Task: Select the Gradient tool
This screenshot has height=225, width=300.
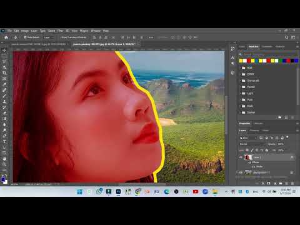Action: (4, 119)
